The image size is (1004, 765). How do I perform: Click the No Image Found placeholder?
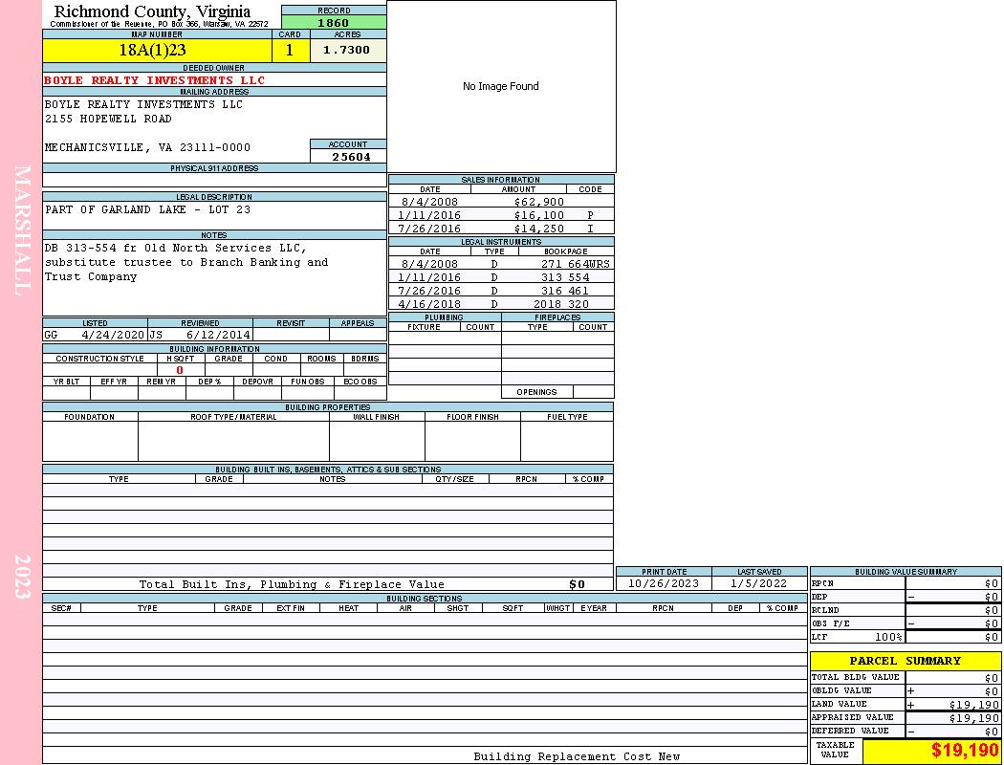pos(501,87)
